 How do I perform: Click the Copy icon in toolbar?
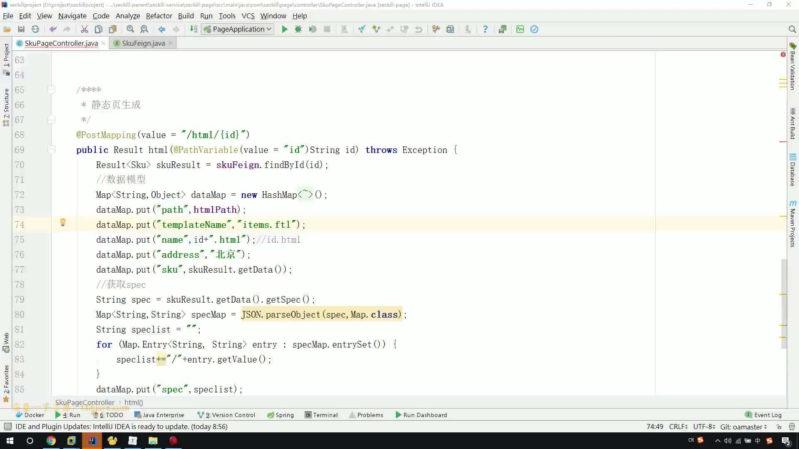tap(99, 29)
